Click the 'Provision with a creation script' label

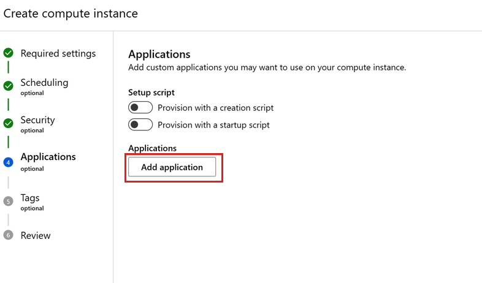[x=215, y=108]
